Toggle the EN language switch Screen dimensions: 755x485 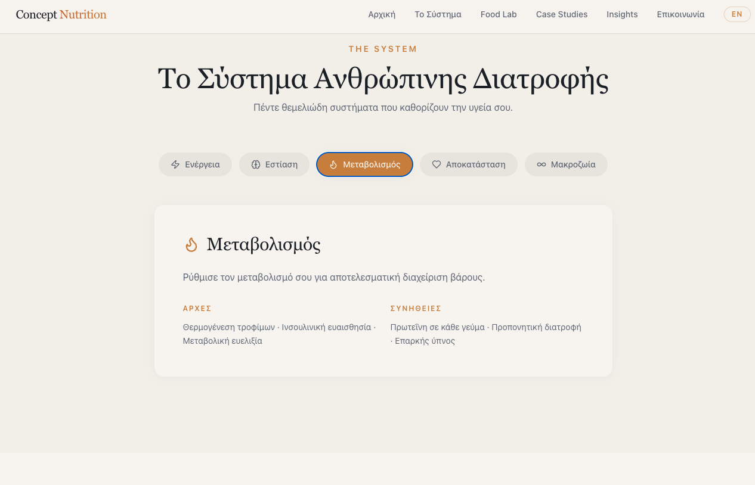pos(737,14)
